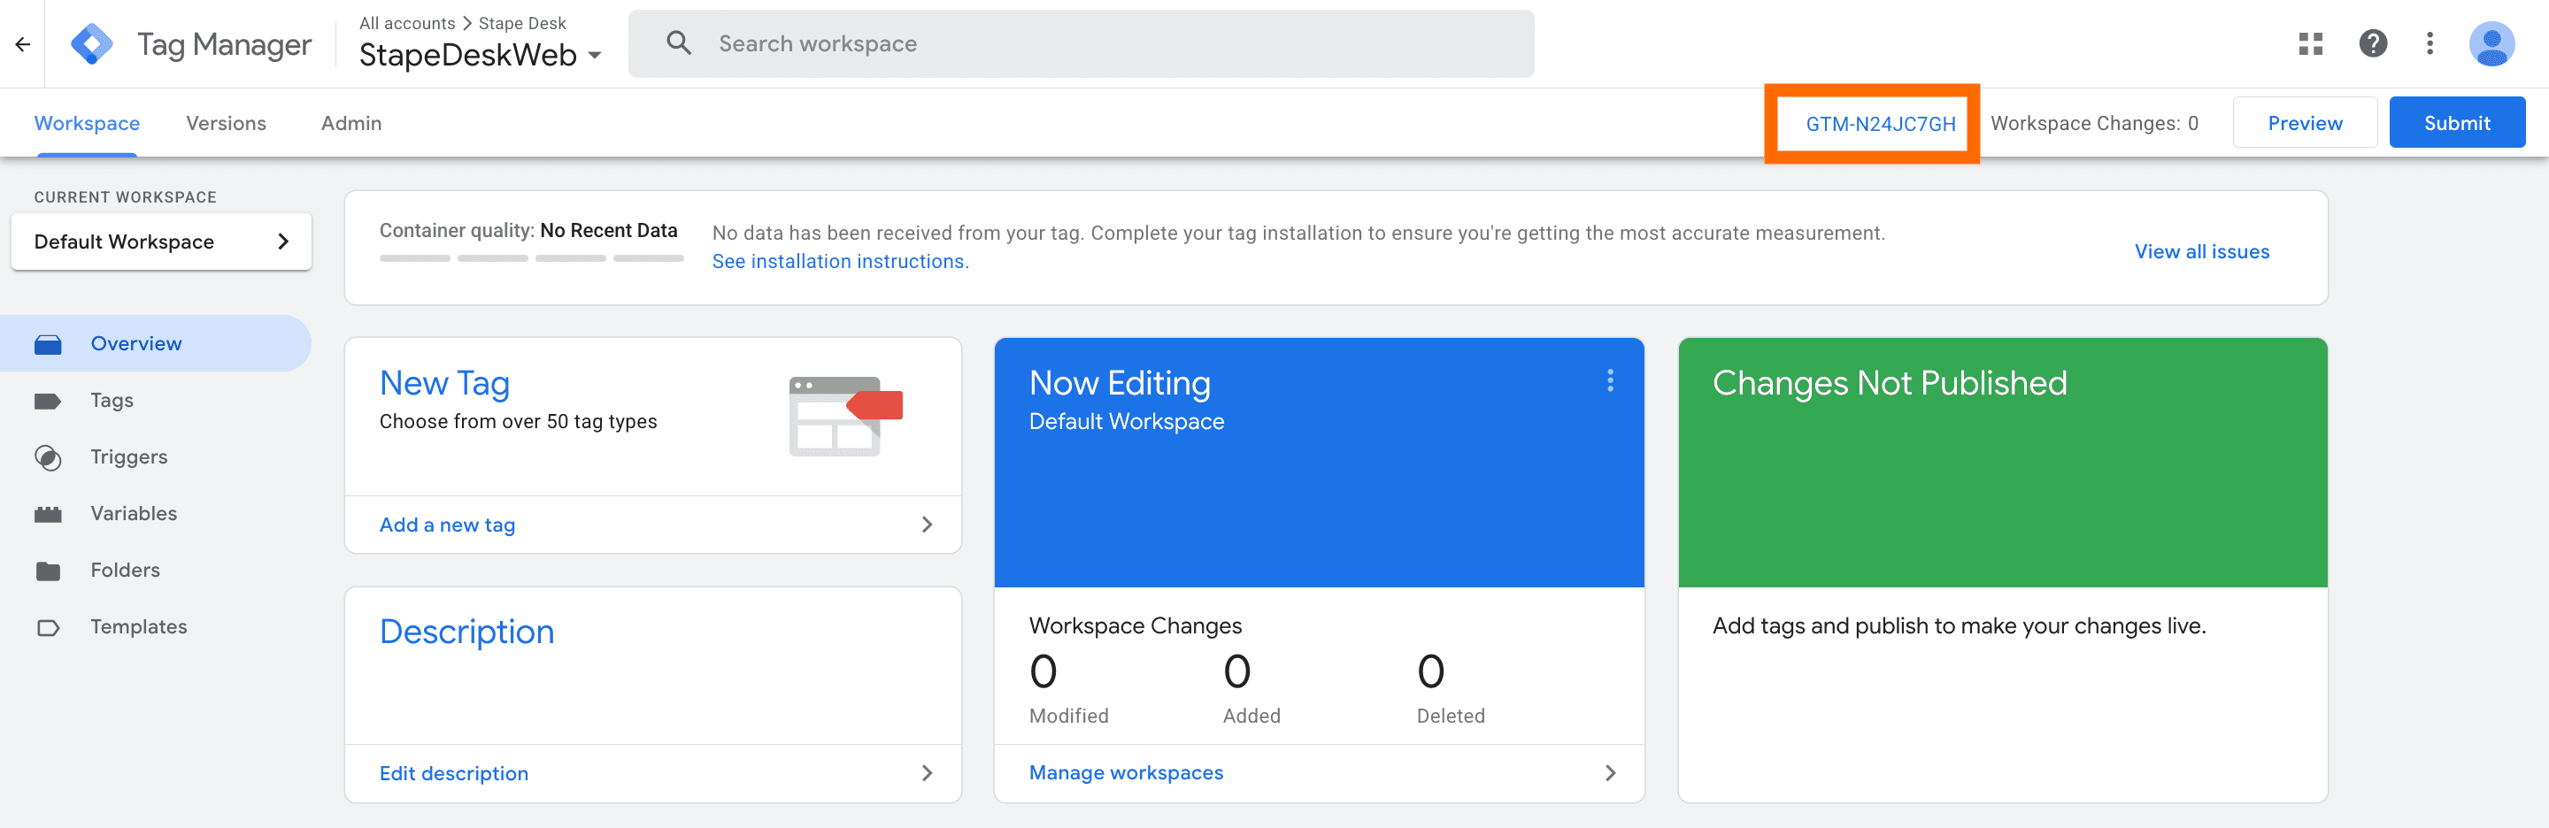
Task: Click the Add a new tag link
Action: pyautogui.click(x=447, y=525)
